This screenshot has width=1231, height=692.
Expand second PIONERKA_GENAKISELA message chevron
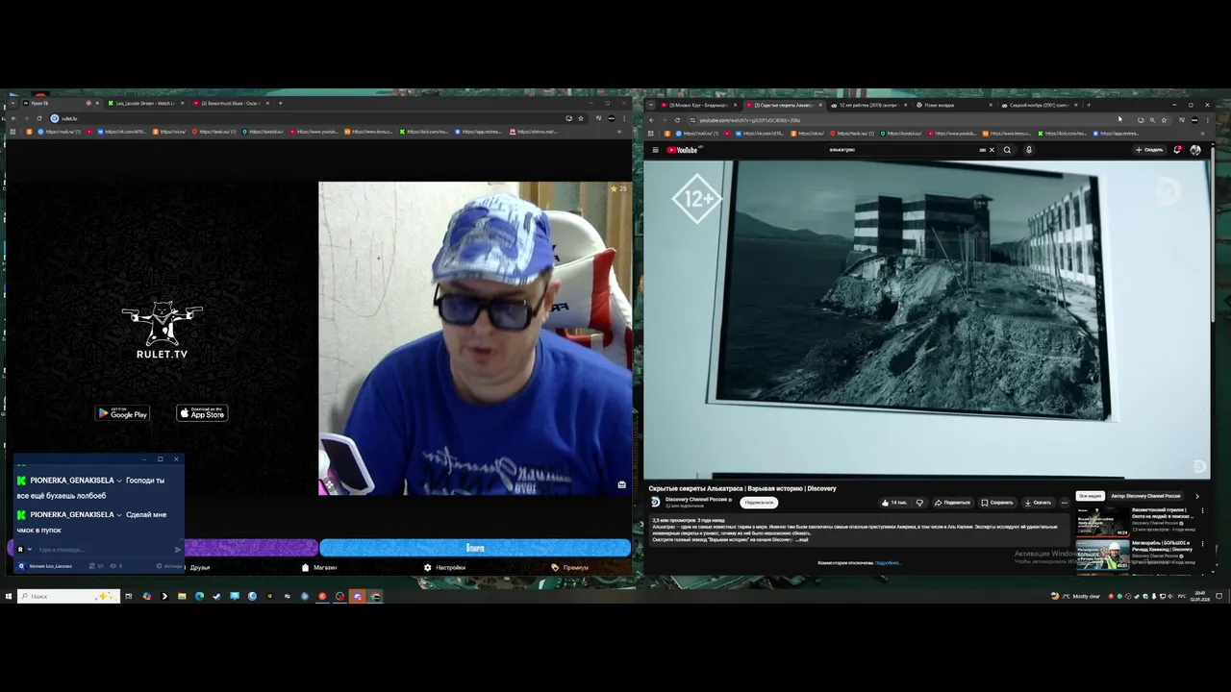119,515
